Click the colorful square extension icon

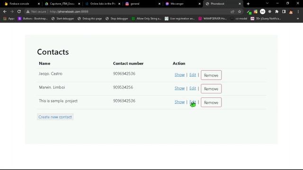click(256, 11)
